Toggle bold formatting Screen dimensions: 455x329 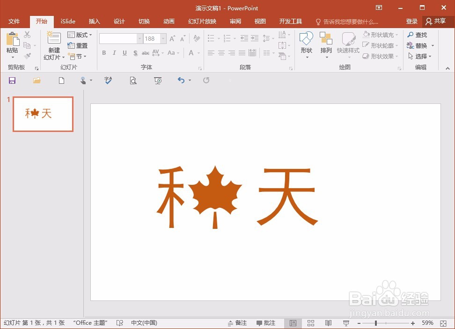[104, 53]
